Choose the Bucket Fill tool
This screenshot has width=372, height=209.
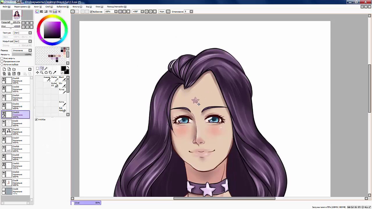55,85
